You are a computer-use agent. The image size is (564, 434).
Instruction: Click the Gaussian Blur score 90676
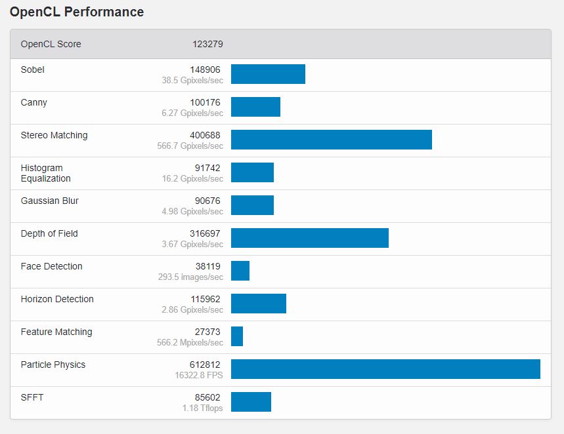coord(205,201)
